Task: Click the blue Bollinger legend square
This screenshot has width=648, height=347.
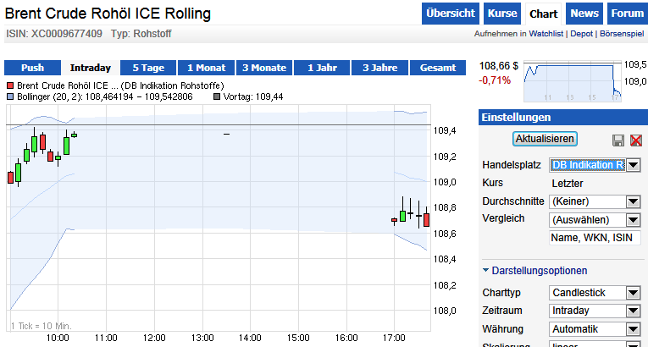Action: (9, 97)
